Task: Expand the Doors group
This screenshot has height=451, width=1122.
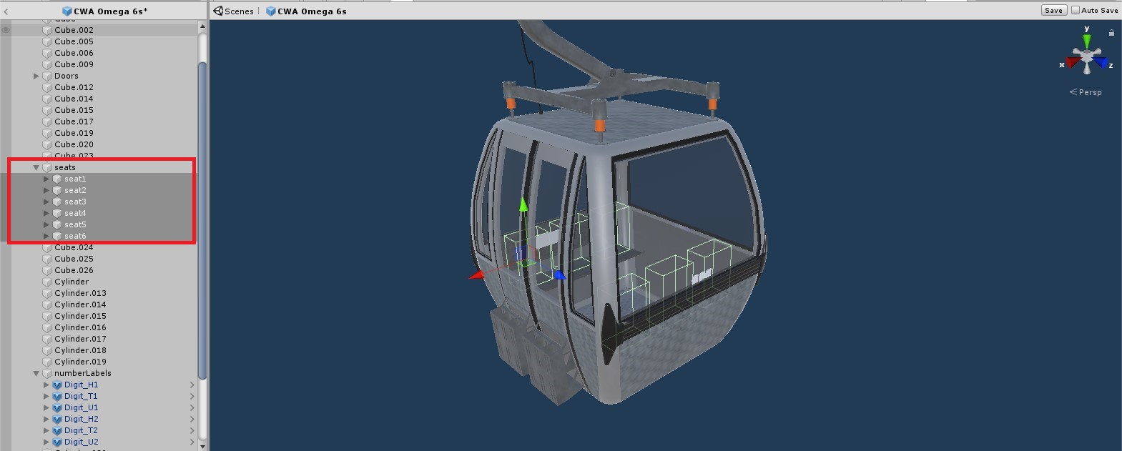Action: [36, 76]
